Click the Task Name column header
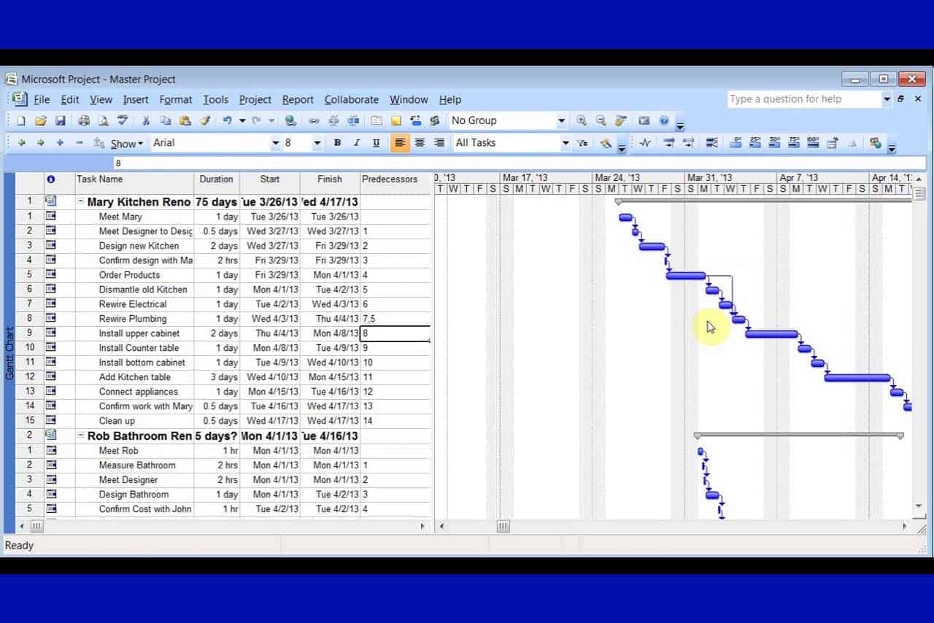Image resolution: width=934 pixels, height=623 pixels. pyautogui.click(x=134, y=182)
